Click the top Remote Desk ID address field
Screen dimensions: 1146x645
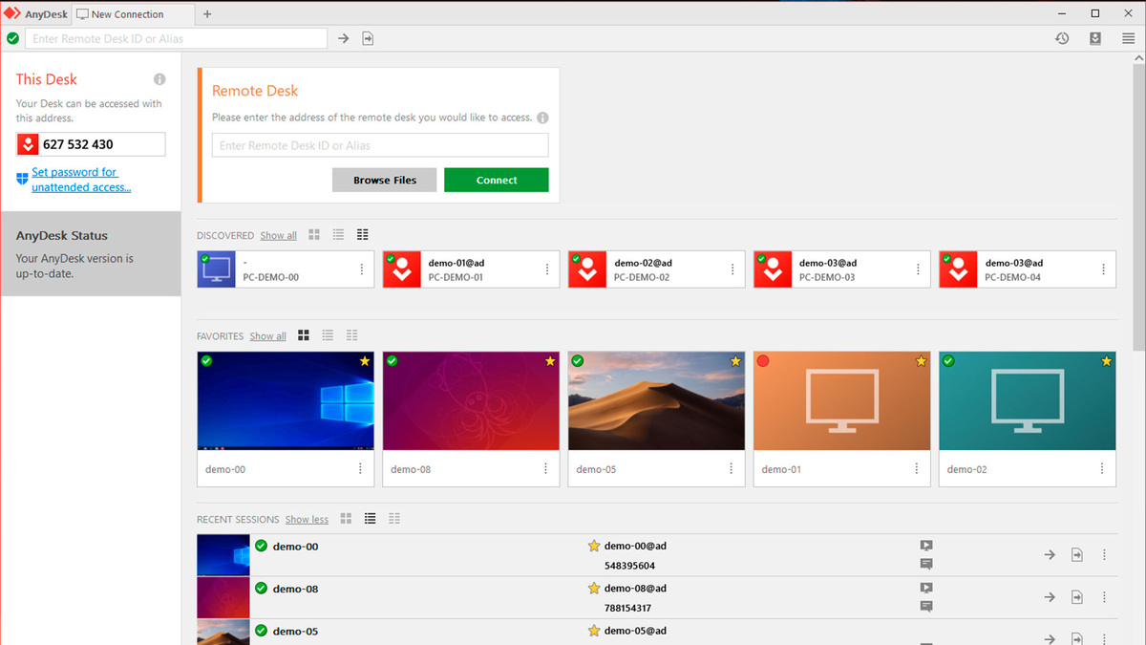[177, 38]
